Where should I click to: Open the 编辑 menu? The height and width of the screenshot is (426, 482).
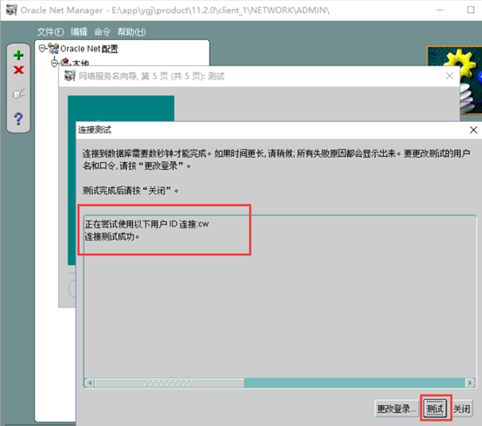tap(79, 31)
